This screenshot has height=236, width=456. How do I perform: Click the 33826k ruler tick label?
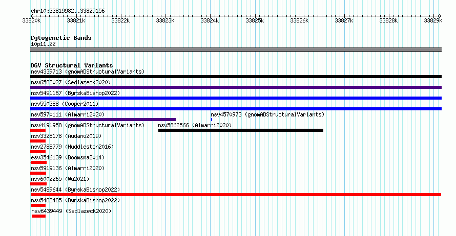299,20
